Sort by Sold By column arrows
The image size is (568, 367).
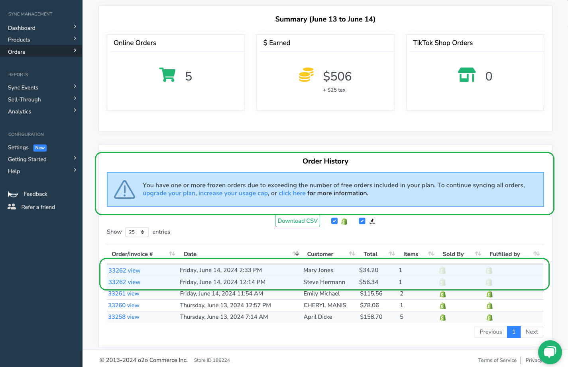tap(478, 253)
